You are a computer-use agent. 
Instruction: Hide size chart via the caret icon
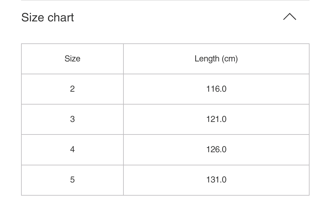[x=289, y=17]
